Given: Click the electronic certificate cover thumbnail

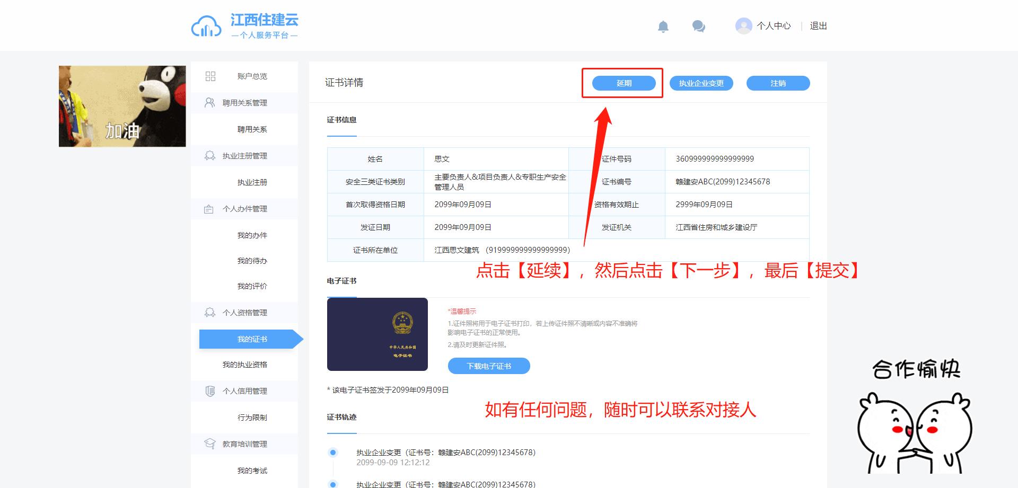Looking at the screenshot, I should 377,334.
